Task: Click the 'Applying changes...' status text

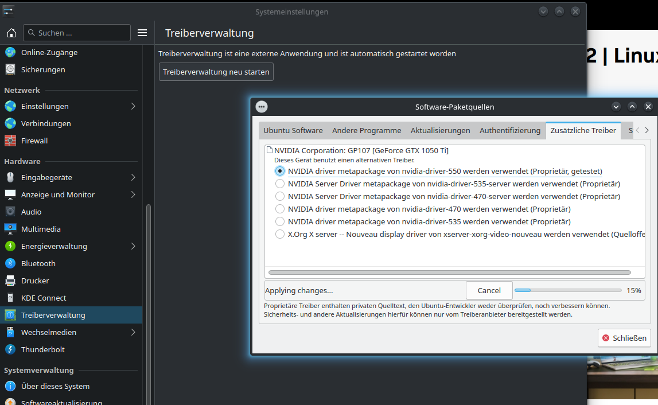Action: click(299, 290)
